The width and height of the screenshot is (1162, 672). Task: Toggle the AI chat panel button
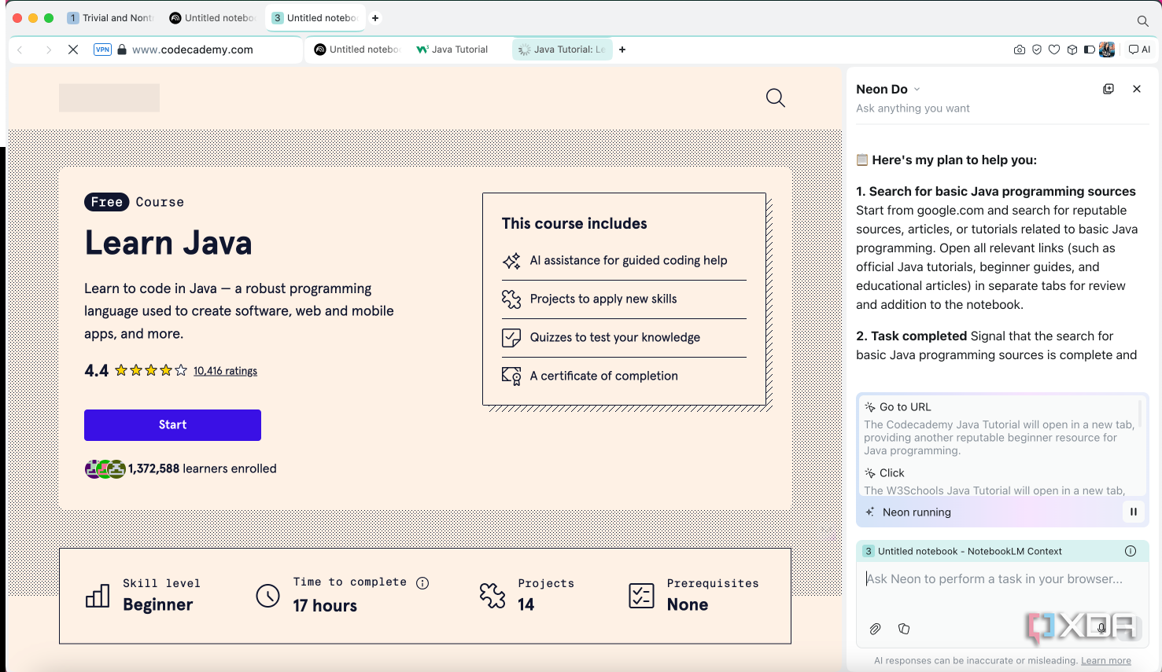pos(1139,50)
